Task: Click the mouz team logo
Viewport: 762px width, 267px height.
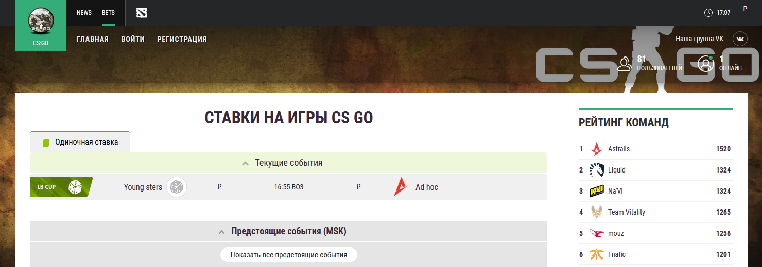Action: click(597, 233)
